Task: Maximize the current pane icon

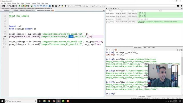Action: 53,6
